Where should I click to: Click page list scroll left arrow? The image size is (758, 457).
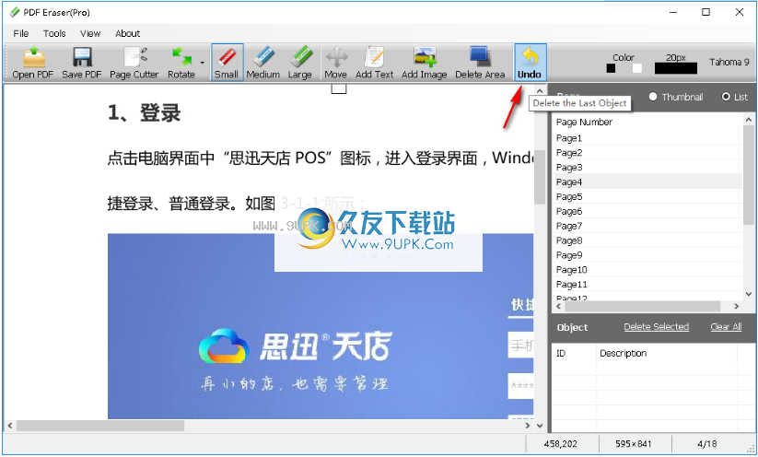click(x=559, y=306)
